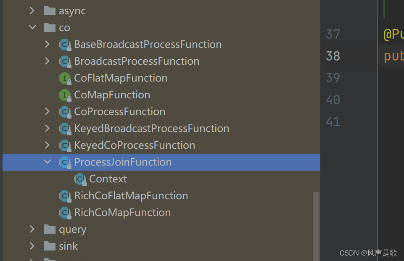Click the BaseBroadcastProcessFunction class icon

(64, 45)
